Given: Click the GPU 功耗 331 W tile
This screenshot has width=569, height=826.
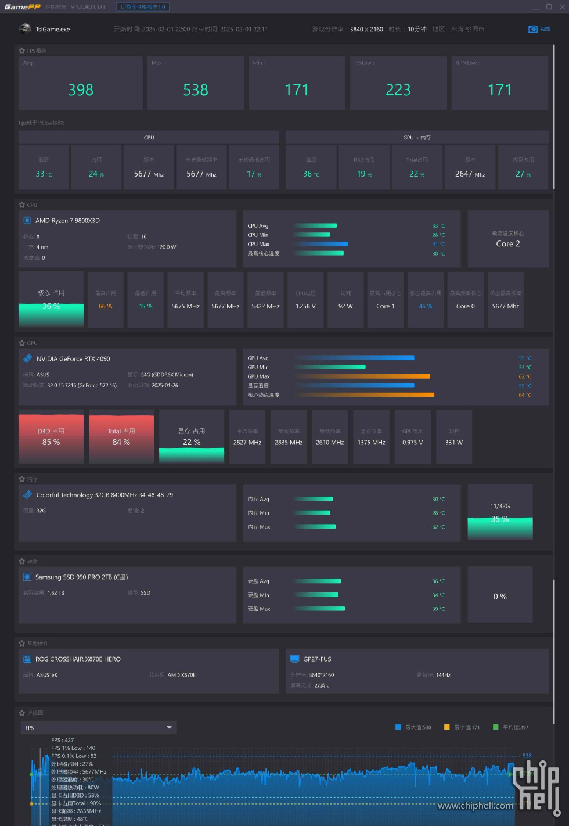Looking at the screenshot, I should (x=454, y=437).
